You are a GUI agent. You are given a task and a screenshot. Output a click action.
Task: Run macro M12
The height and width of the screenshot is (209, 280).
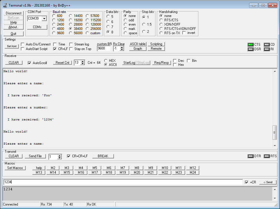(x=193, y=168)
